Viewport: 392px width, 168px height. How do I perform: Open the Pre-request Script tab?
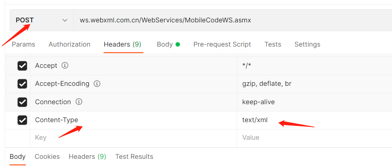pos(222,44)
